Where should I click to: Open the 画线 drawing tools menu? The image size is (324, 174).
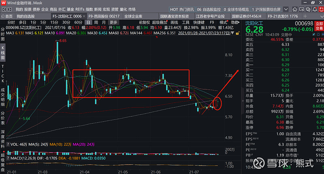coord(174,22)
